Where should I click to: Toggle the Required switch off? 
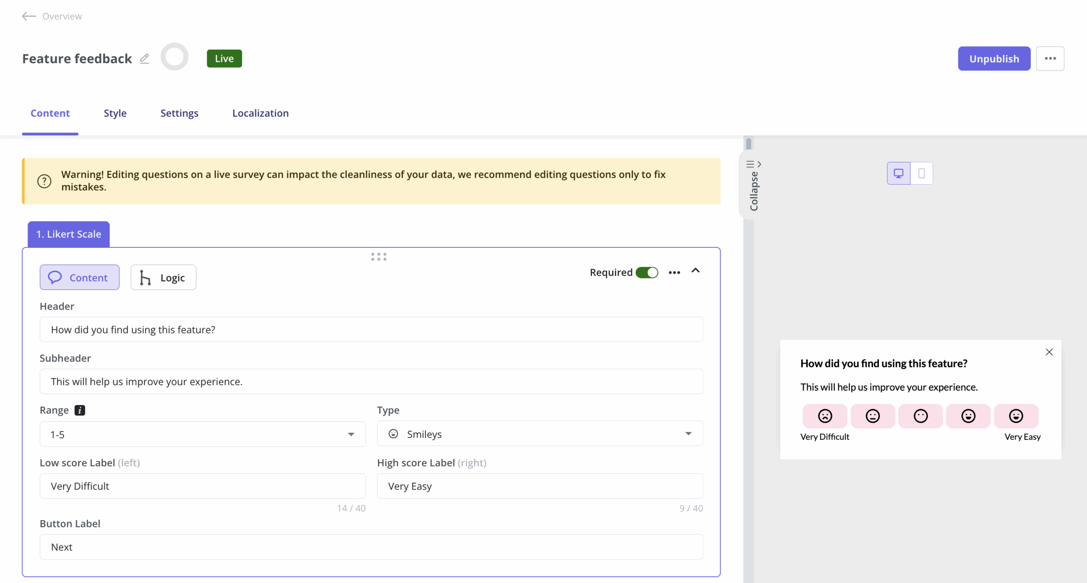coord(647,272)
